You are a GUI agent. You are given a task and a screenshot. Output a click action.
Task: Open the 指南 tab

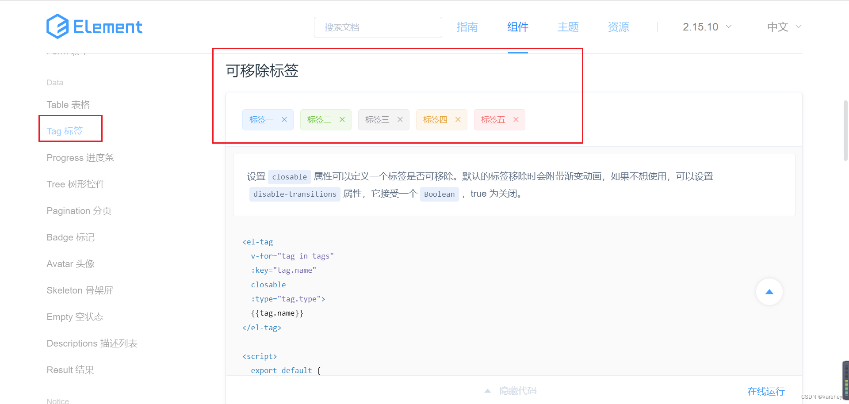click(467, 27)
